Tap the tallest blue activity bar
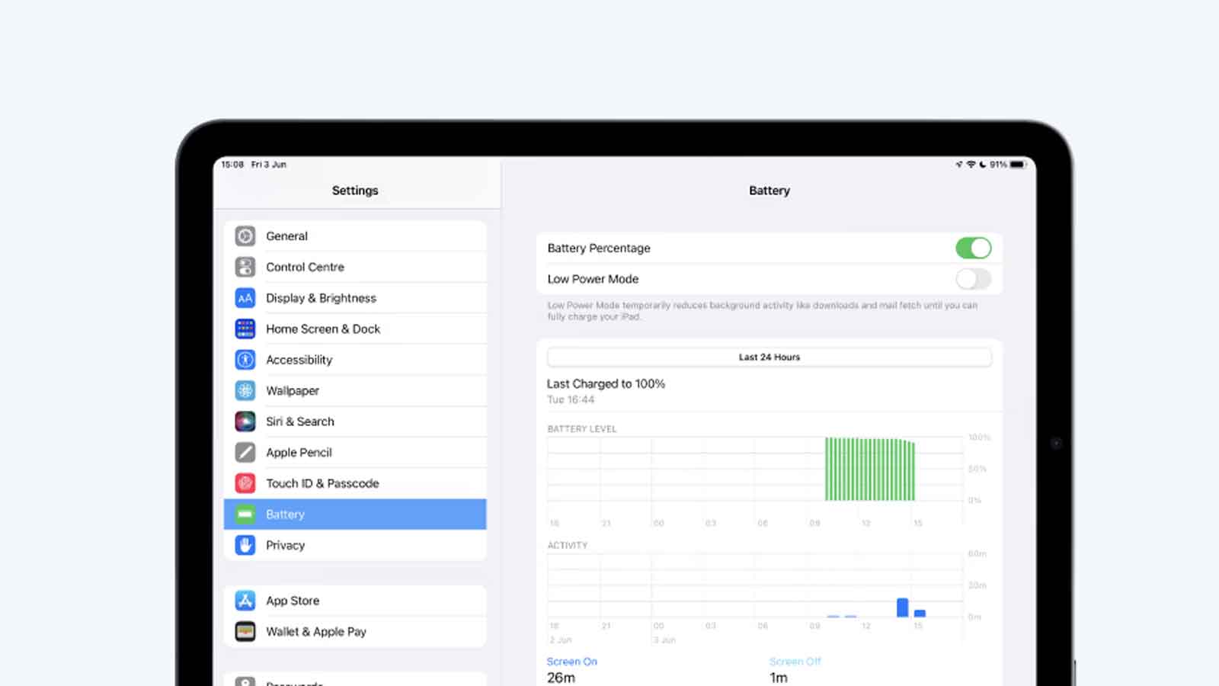Viewport: 1219px width, 686px height. 902,607
